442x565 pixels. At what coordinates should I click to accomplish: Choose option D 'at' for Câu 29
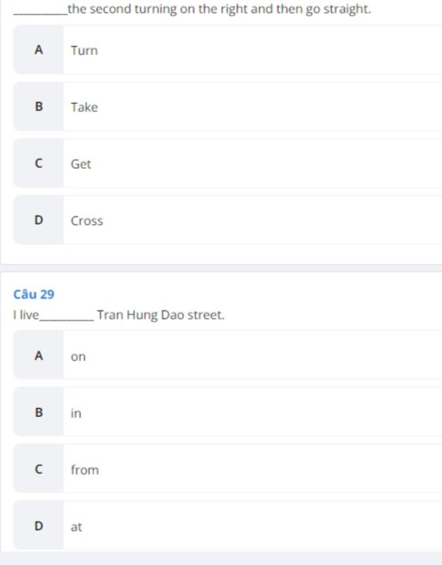click(227, 525)
